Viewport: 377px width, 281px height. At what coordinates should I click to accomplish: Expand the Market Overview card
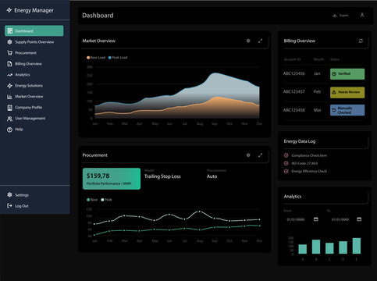click(260, 41)
